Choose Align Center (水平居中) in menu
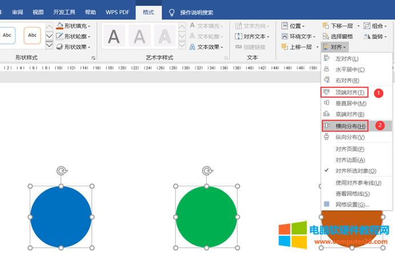 [x=357, y=70]
